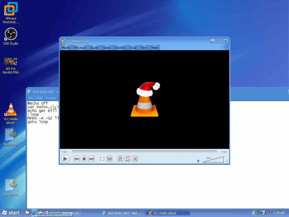Click the VLC seek bar
This screenshot has width=289, height=217.
coord(144,151)
